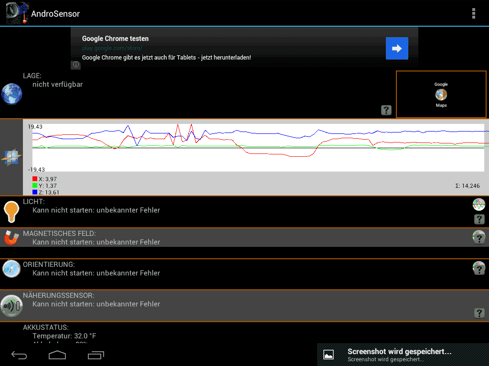Select the 'LAGE:' heading
Viewport: 489px width, 366px height.
[x=32, y=76]
